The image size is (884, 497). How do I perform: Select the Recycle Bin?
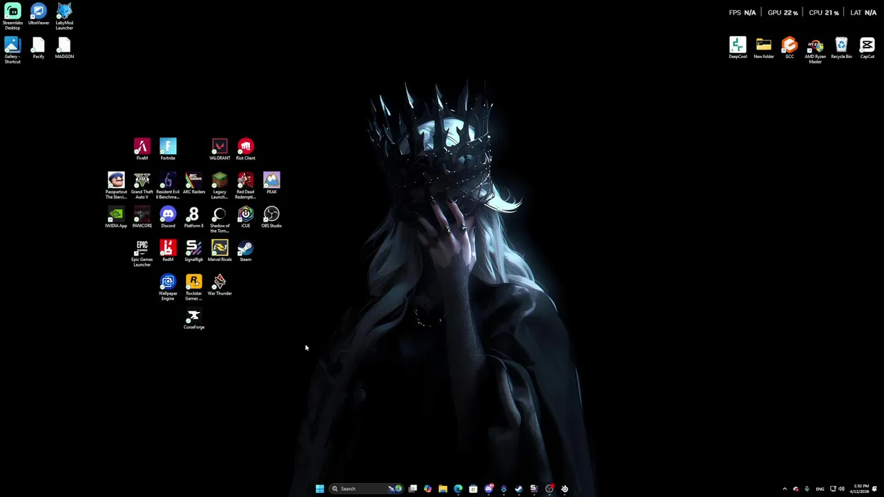[841, 48]
